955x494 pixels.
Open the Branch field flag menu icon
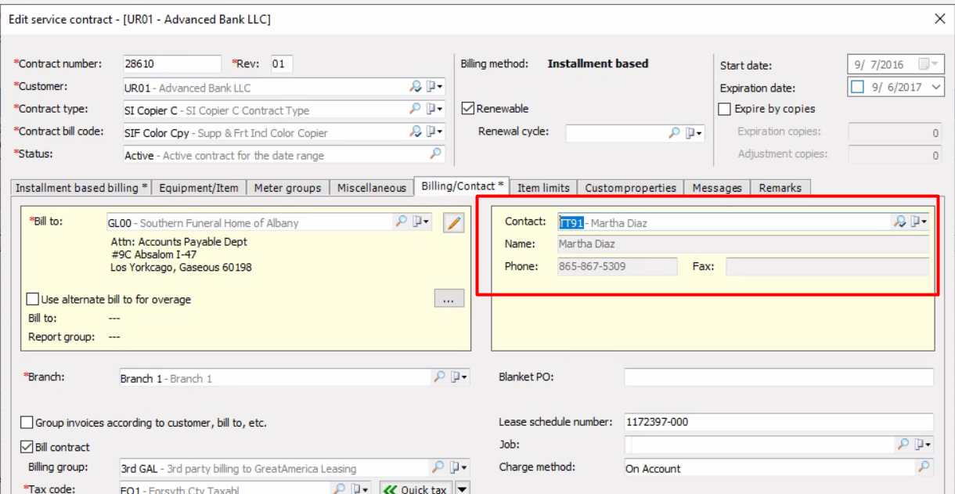coord(459,377)
